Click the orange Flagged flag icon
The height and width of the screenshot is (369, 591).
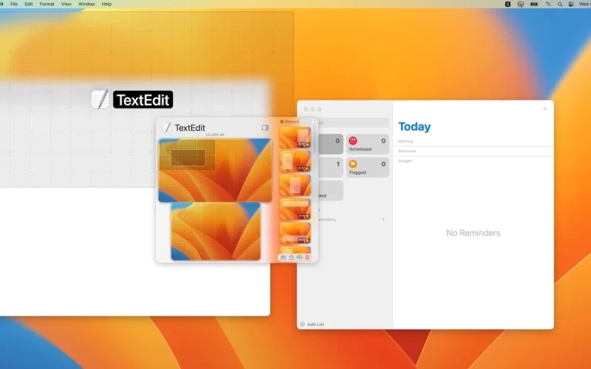coord(353,164)
